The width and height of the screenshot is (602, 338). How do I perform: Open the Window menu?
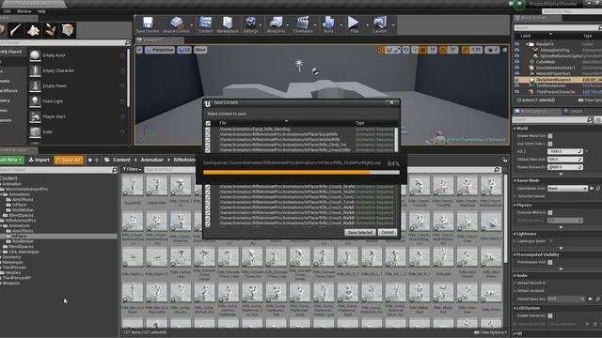click(x=24, y=11)
